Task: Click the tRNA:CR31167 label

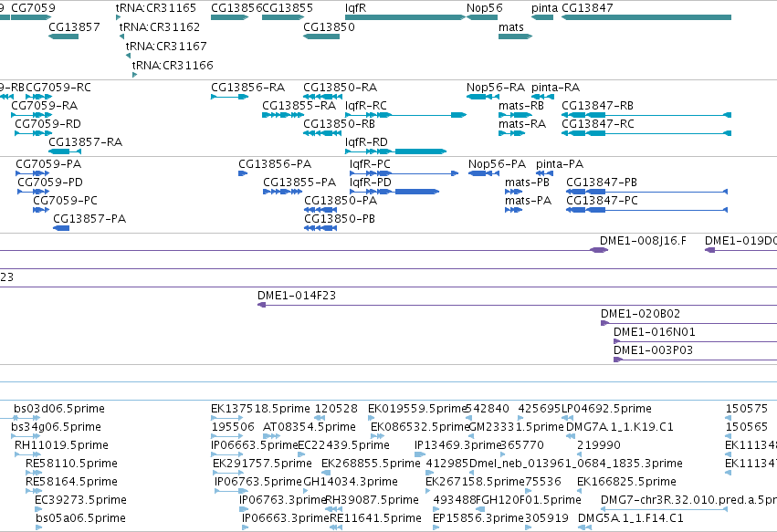Action: pos(166,46)
